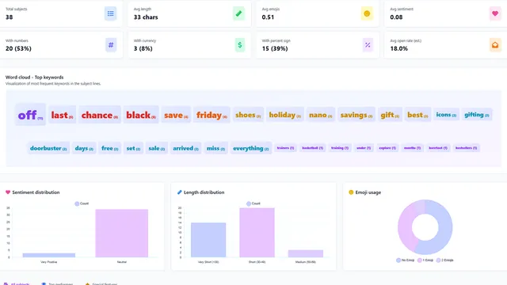Click the 'off' keyword in word cloud

tap(30, 115)
